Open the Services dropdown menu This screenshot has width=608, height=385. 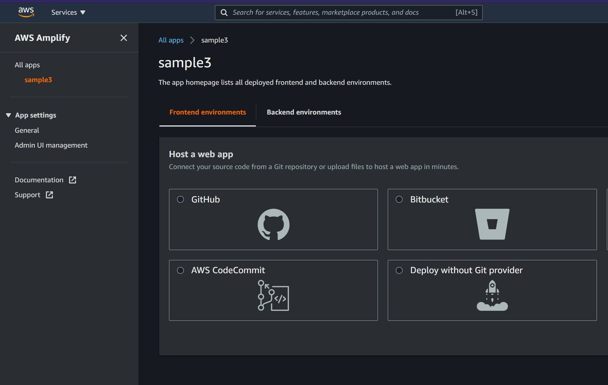click(68, 12)
